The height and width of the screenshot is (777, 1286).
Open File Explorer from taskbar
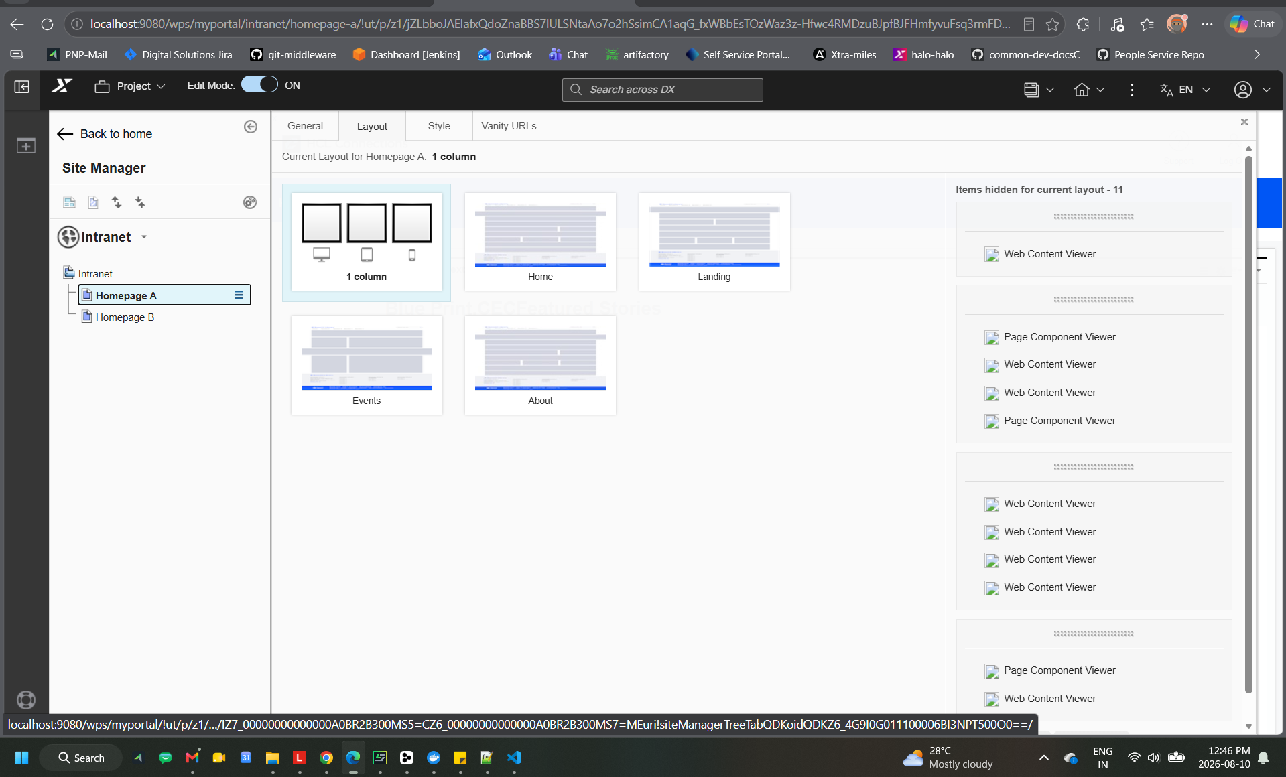coord(273,758)
